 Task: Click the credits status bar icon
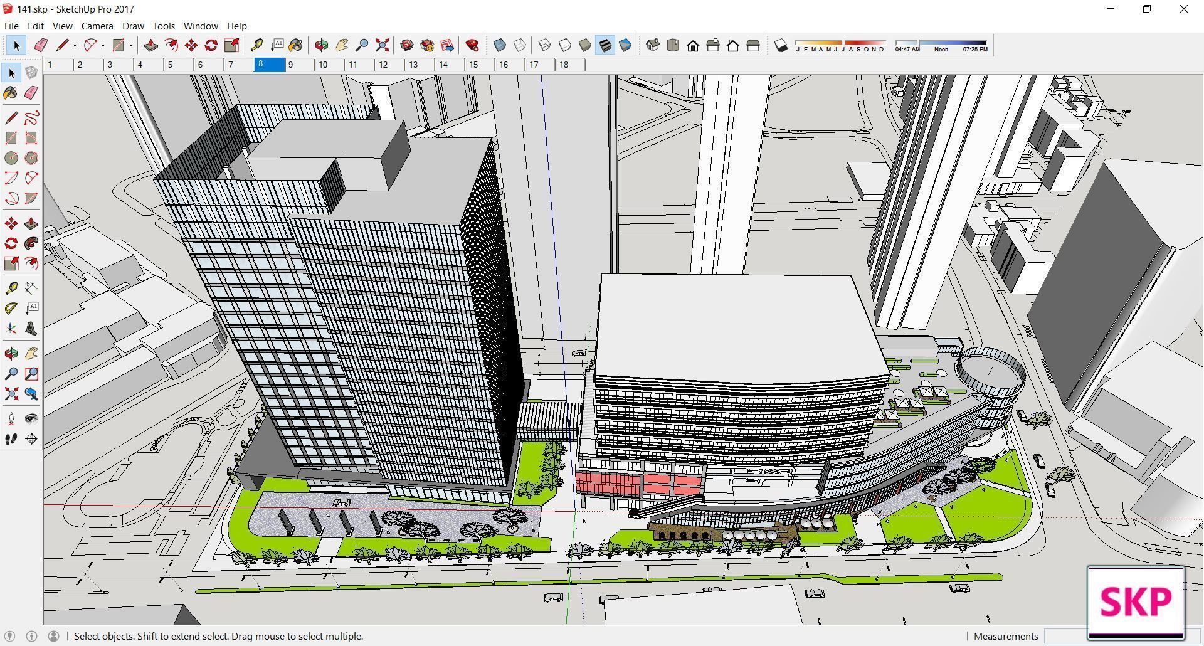pos(31,636)
